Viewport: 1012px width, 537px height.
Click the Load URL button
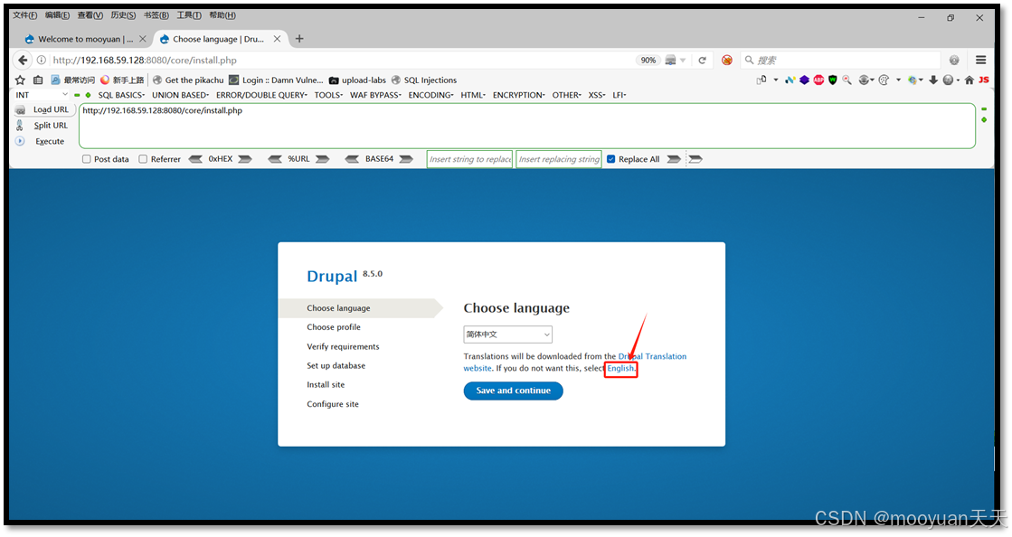(x=44, y=109)
